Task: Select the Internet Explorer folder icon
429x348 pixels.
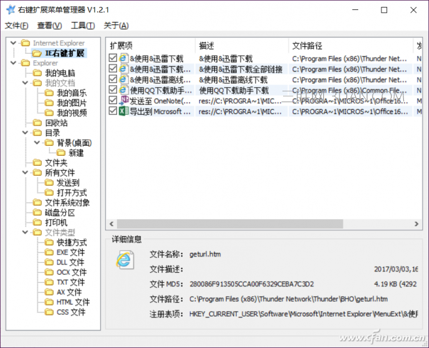Action: tap(26, 43)
